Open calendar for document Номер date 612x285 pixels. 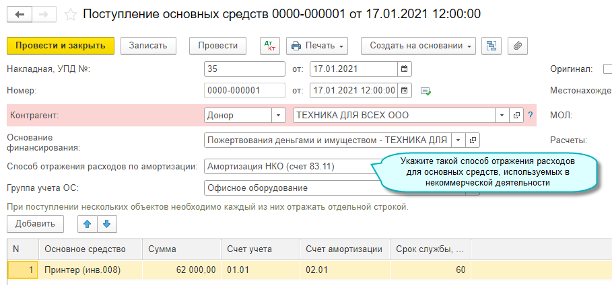tap(405, 91)
